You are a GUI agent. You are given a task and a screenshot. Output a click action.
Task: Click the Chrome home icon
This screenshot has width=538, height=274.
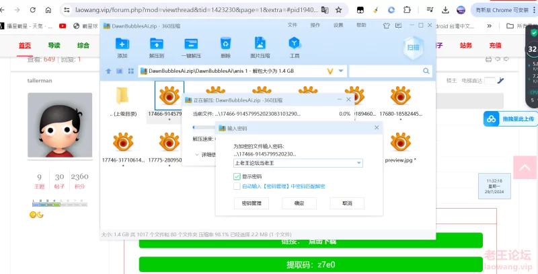tap(48, 10)
